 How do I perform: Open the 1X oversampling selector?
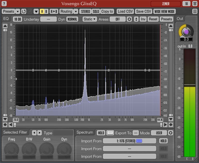point(186,4)
